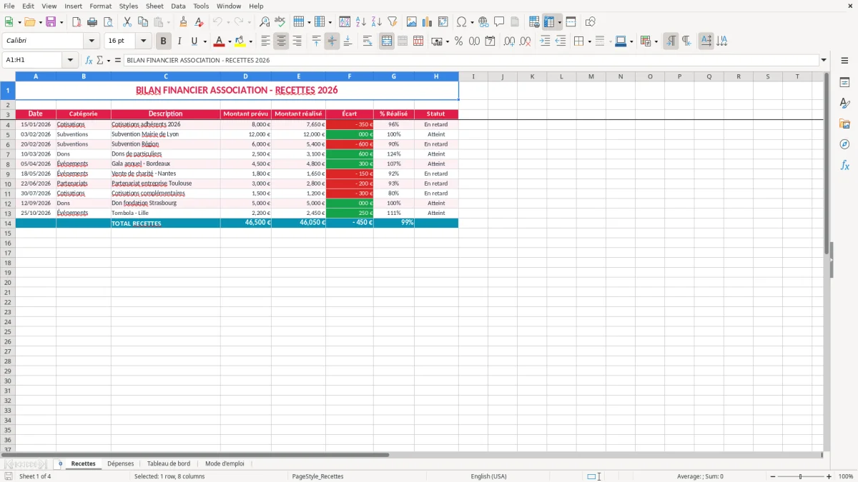Click the Insert Pivot Table icon
The image size is (858, 482).
[x=443, y=22]
